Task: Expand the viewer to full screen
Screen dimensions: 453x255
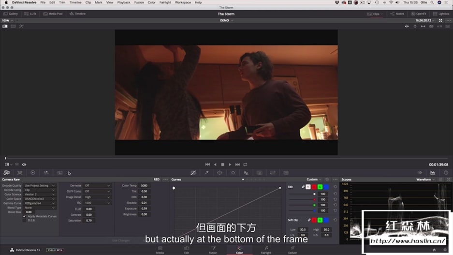Action: pyautogui.click(x=440, y=20)
